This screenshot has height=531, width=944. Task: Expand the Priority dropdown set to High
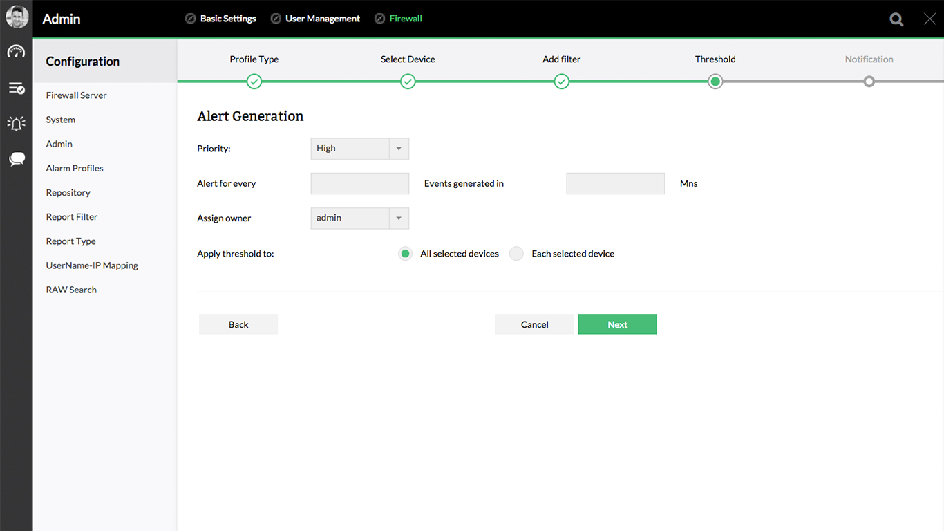click(x=359, y=149)
